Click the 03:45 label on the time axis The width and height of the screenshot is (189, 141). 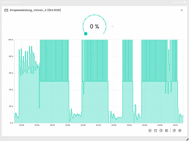99,125
